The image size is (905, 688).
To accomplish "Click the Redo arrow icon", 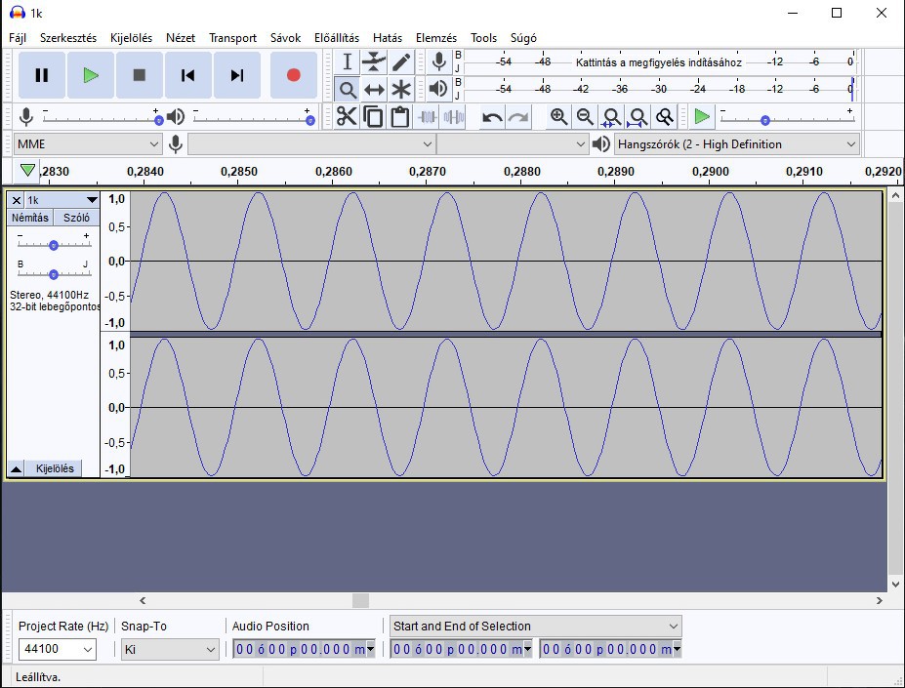I will click(x=518, y=117).
